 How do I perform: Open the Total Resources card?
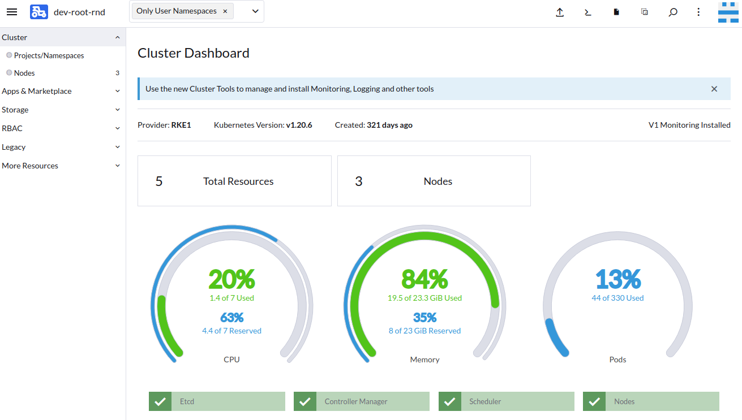234,181
